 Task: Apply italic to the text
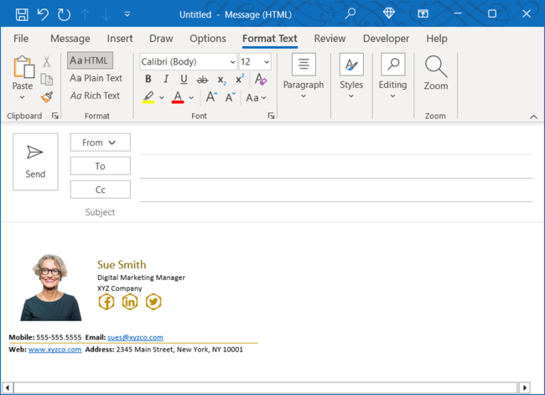click(166, 80)
